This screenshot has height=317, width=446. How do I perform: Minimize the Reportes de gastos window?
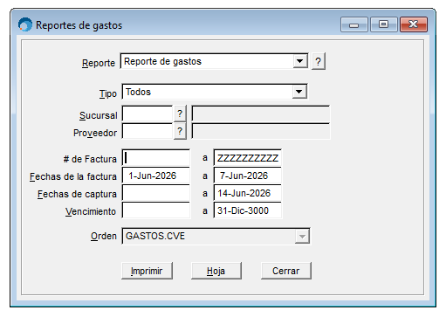(354, 24)
